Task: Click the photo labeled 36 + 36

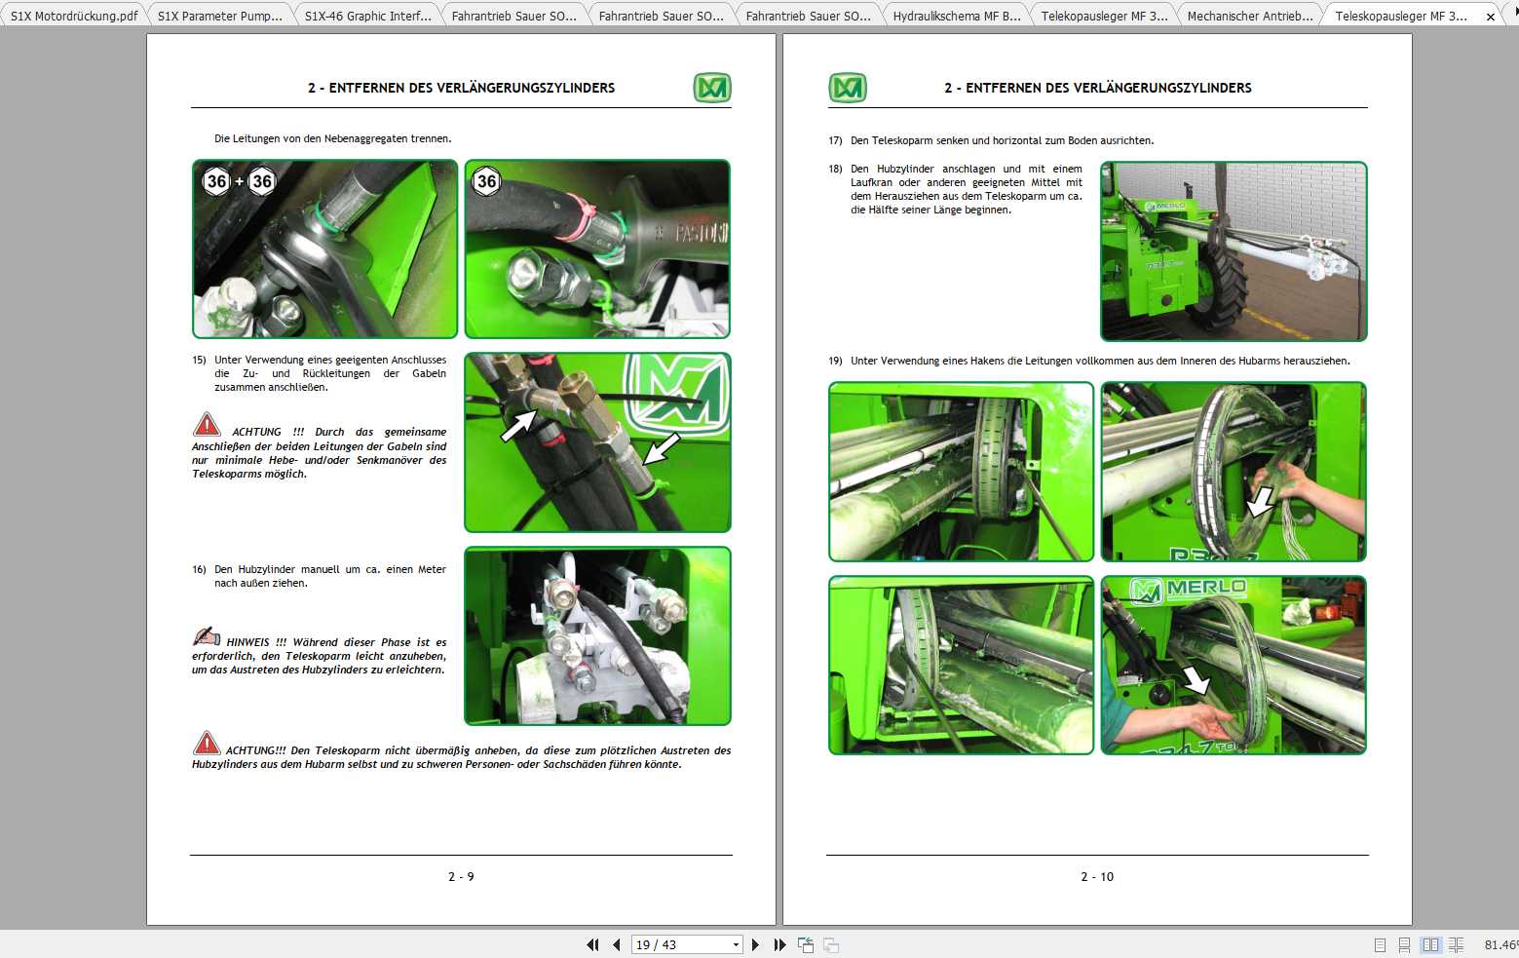Action: point(324,249)
